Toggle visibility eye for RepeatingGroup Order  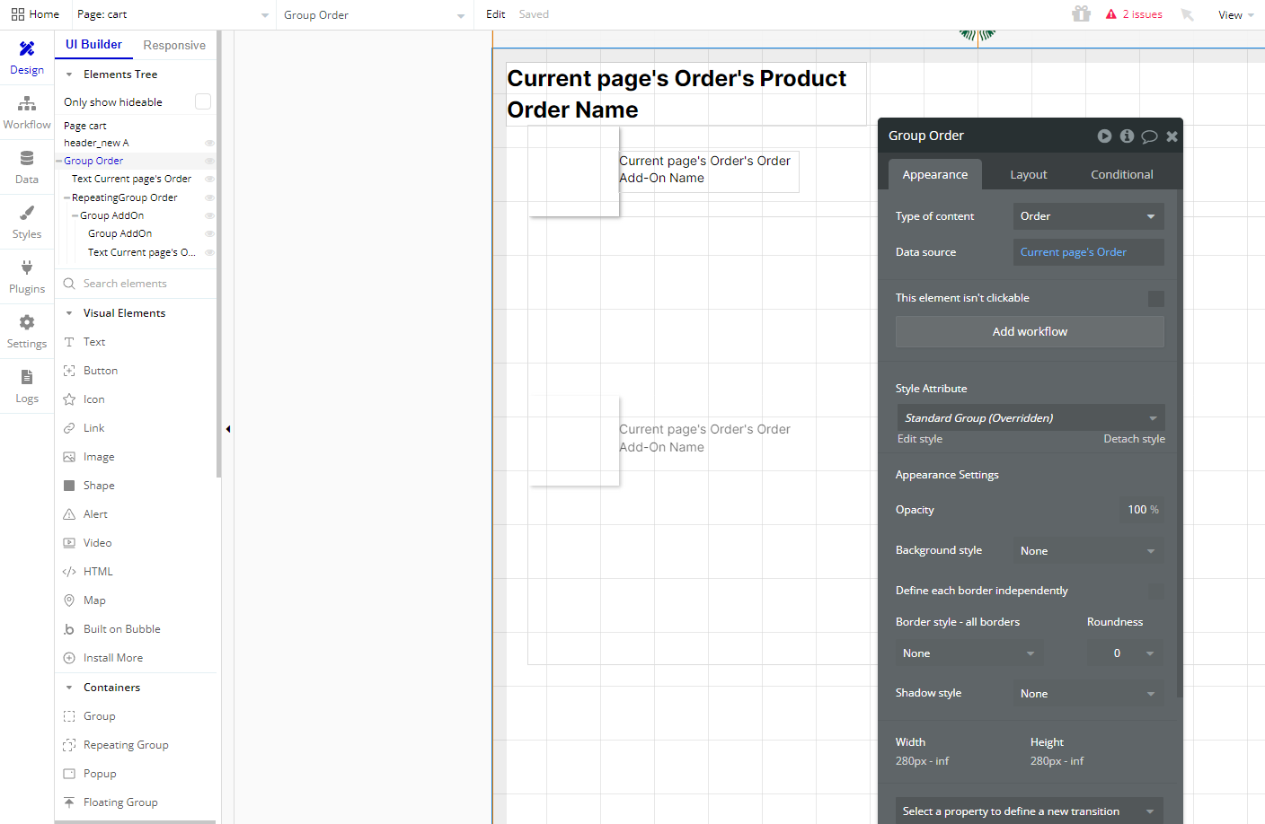209,197
